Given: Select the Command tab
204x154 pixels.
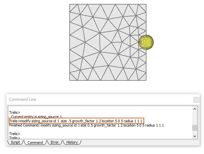Looking at the screenshot, I should [x=35, y=143].
